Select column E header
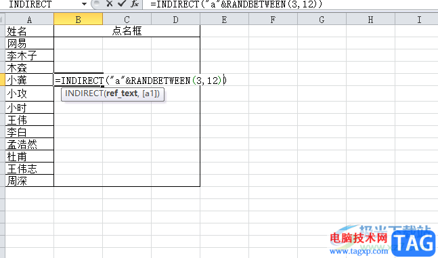 click(224, 20)
